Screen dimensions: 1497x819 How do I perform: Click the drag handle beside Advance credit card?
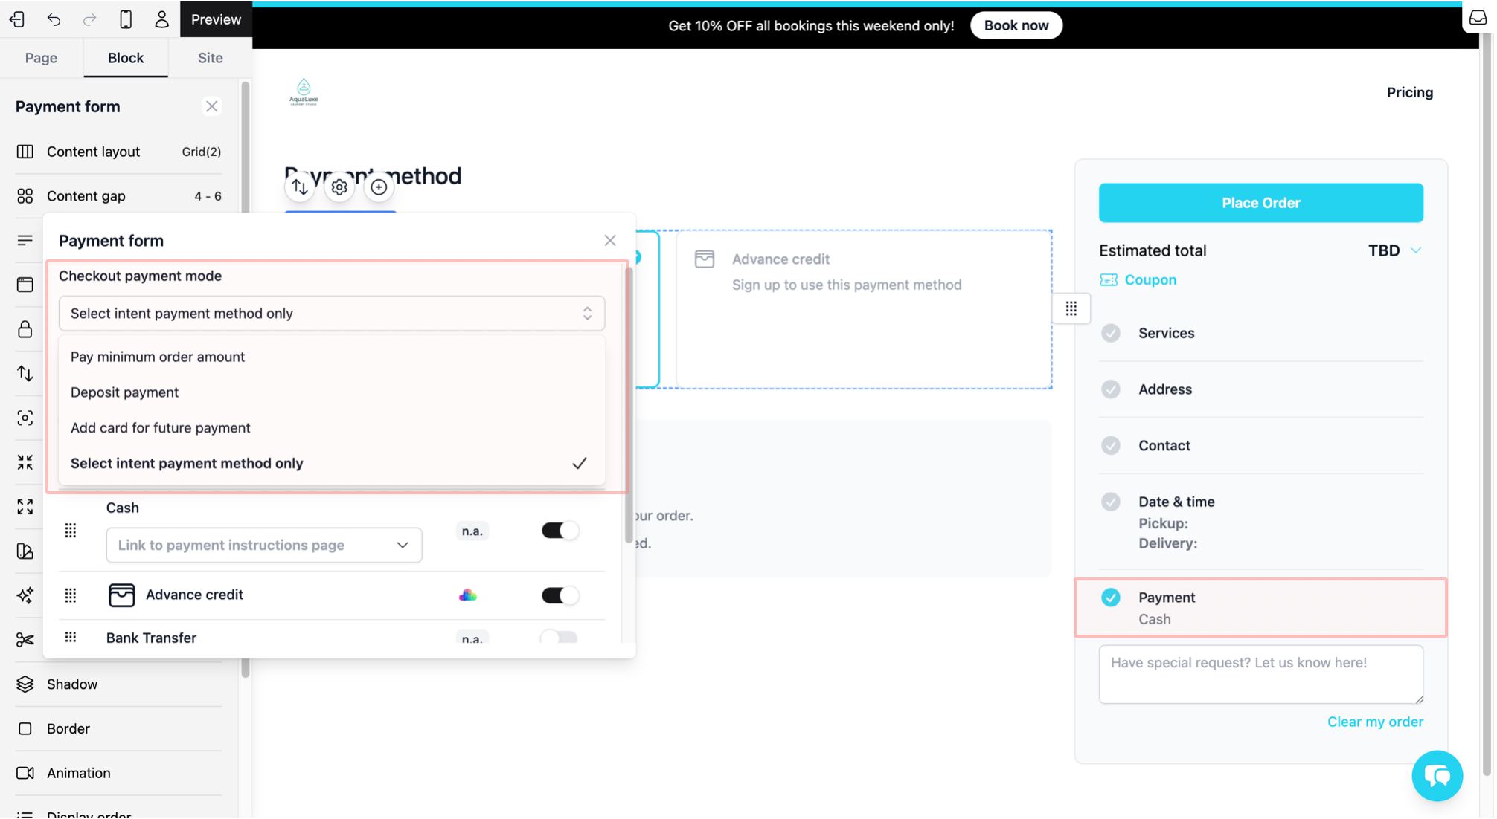1071,308
